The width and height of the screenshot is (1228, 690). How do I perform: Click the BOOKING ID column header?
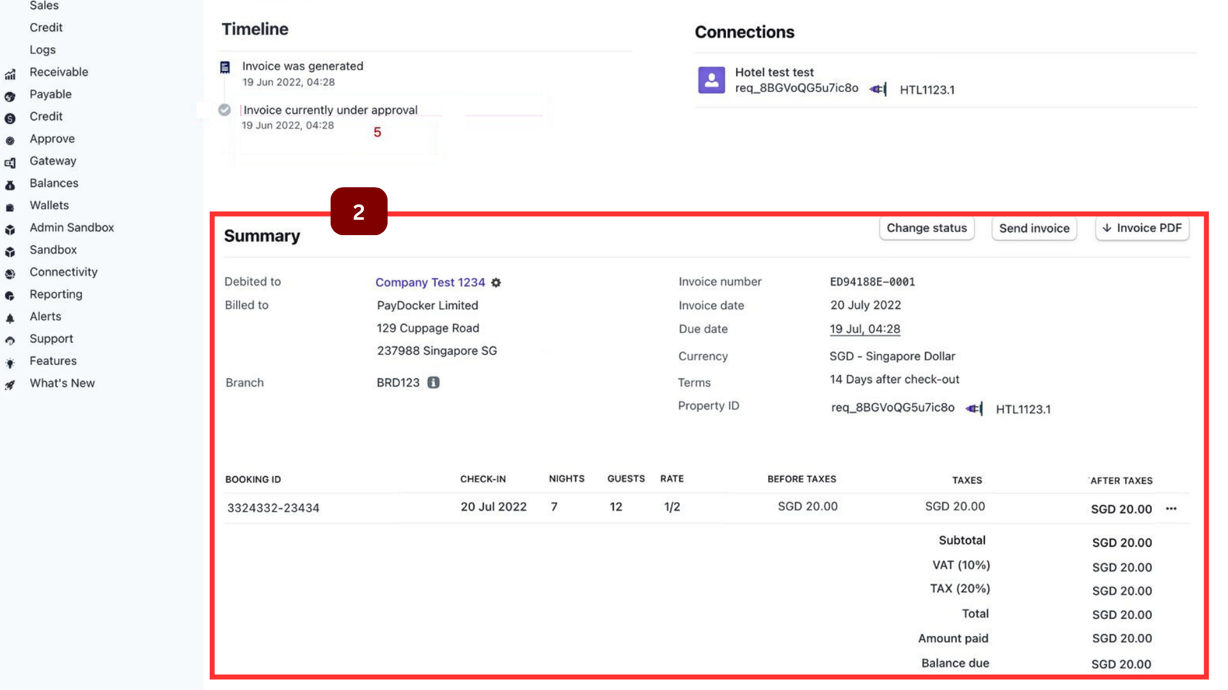pyautogui.click(x=253, y=480)
